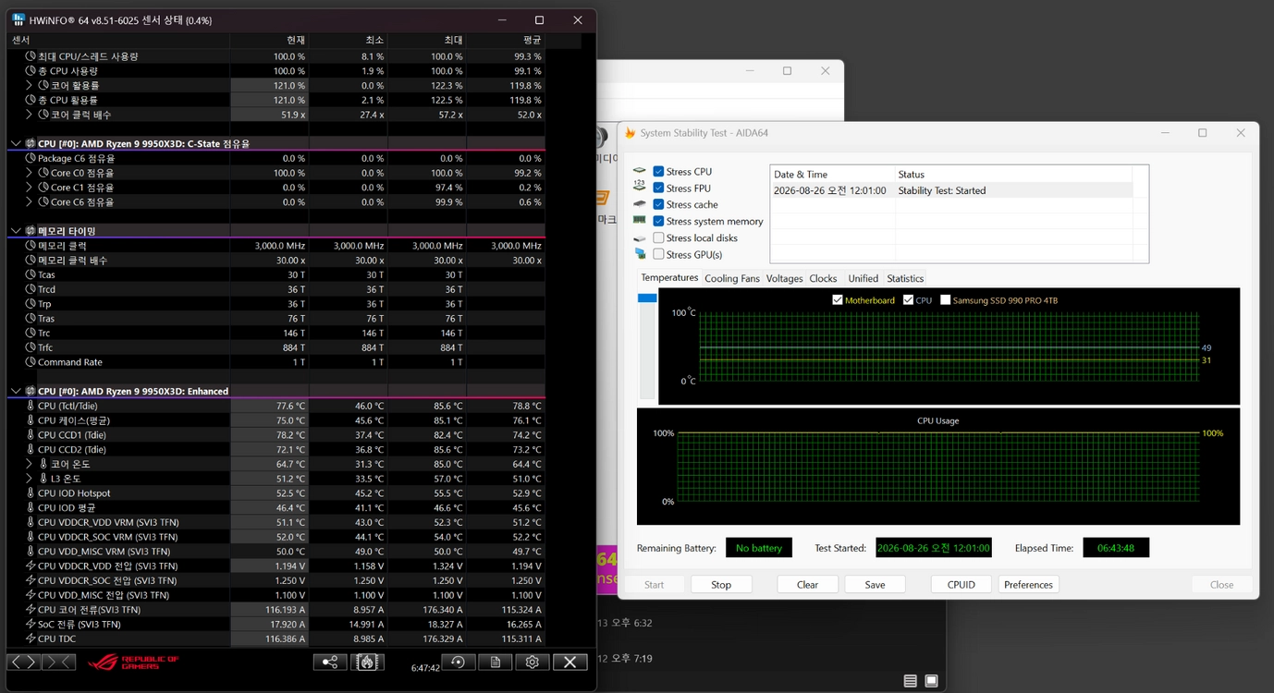The width and height of the screenshot is (1274, 693).
Task: Click the Clear button in AIDA64
Action: coord(807,585)
